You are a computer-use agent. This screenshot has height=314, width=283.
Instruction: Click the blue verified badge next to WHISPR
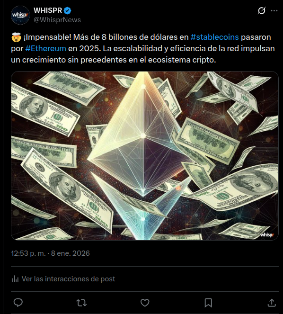coord(68,10)
